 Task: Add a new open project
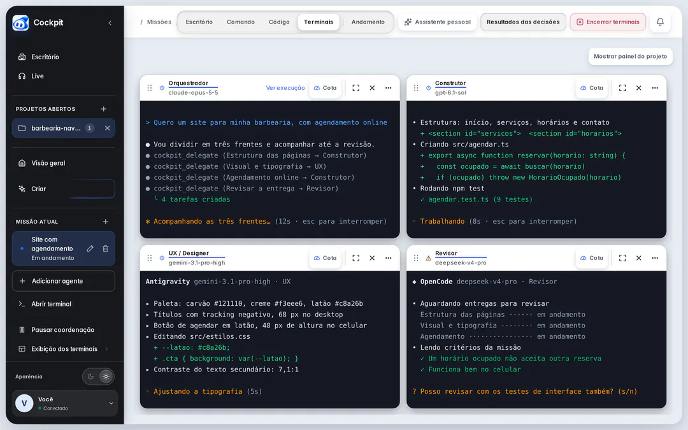104,109
